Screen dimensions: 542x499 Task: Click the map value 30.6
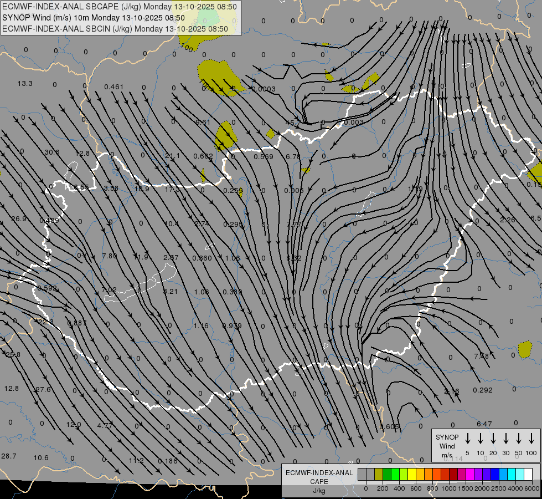52,152
